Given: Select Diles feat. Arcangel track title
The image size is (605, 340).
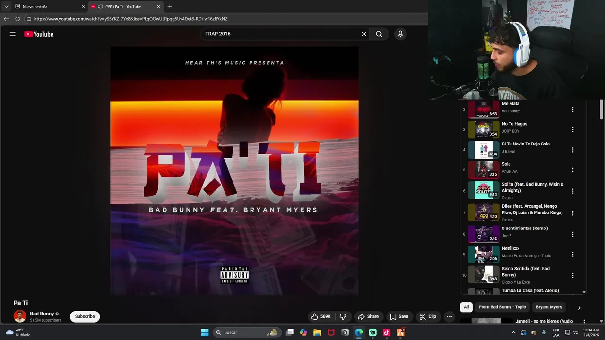Looking at the screenshot, I should click(x=532, y=210).
